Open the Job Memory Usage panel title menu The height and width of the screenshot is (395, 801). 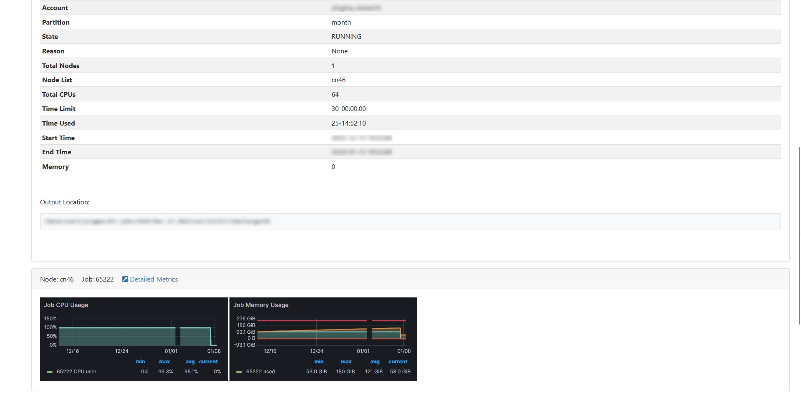(261, 305)
